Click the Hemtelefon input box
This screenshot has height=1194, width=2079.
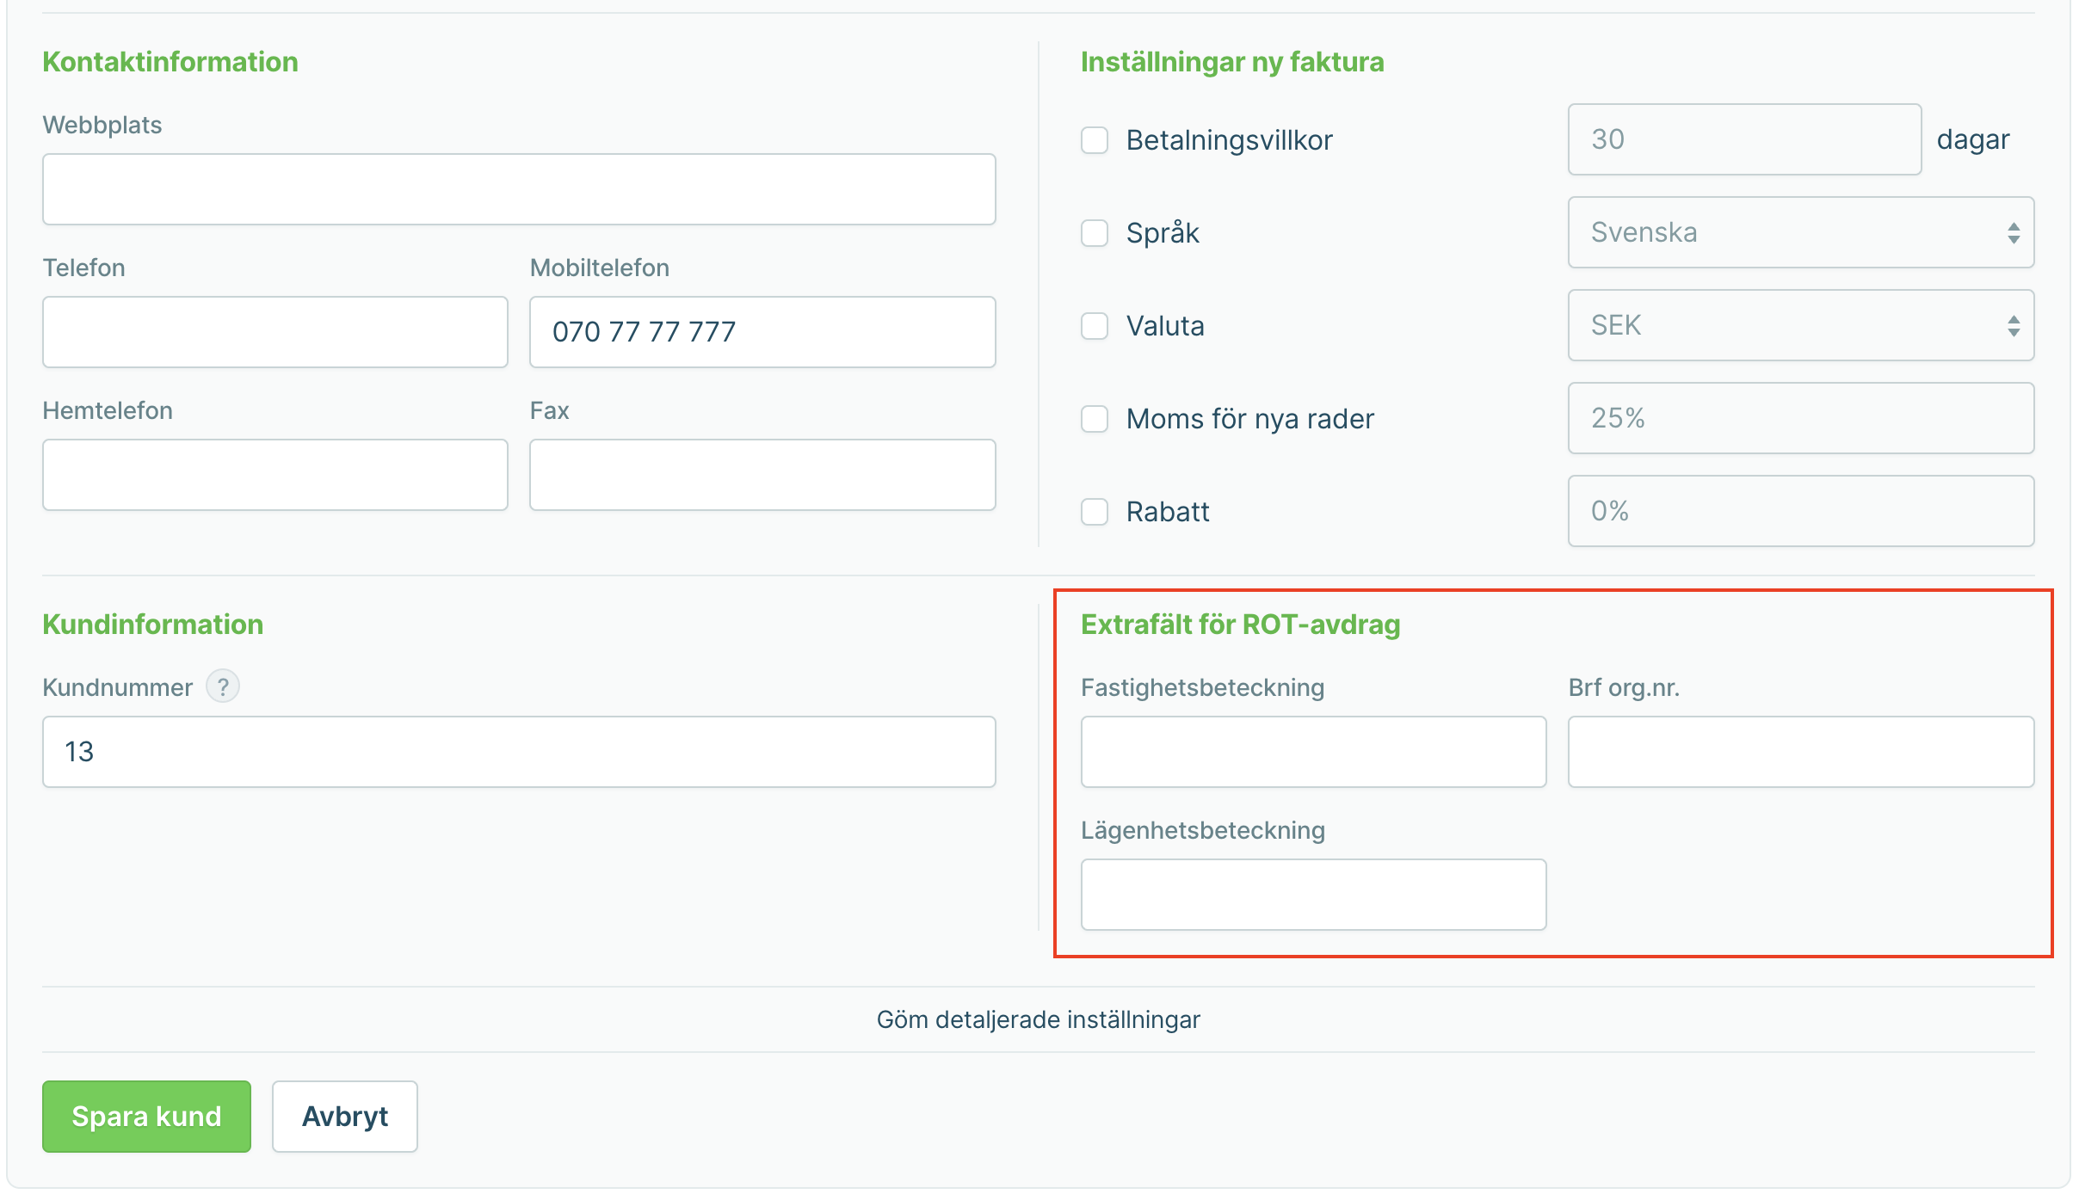275,475
